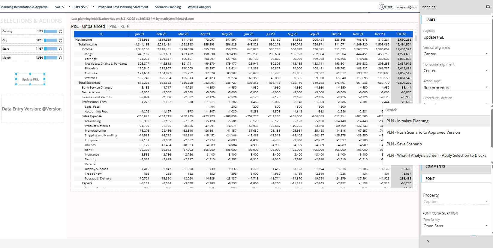This screenshot has width=493, height=248.
Task: Click the Month selector box
Action: pyautogui.click(x=32, y=58)
